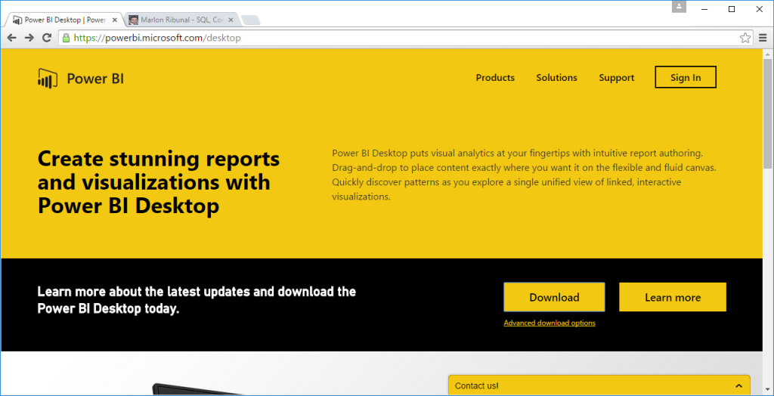Open a new browser tab
Screen dimensions: 774x396
(x=251, y=20)
